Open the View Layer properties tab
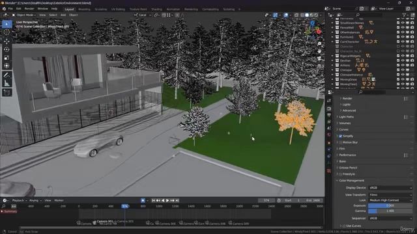Image resolution: width=417 pixels, height=234 pixels. click(x=329, y=122)
